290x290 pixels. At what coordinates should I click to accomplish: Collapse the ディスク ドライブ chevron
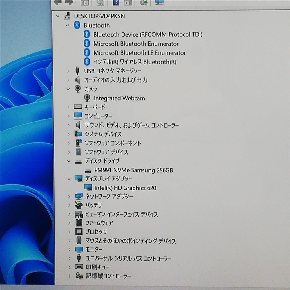coord(69,161)
